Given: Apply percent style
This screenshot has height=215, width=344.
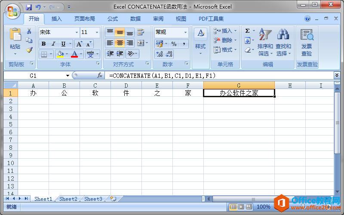Looking at the screenshot, I should tap(174, 44).
